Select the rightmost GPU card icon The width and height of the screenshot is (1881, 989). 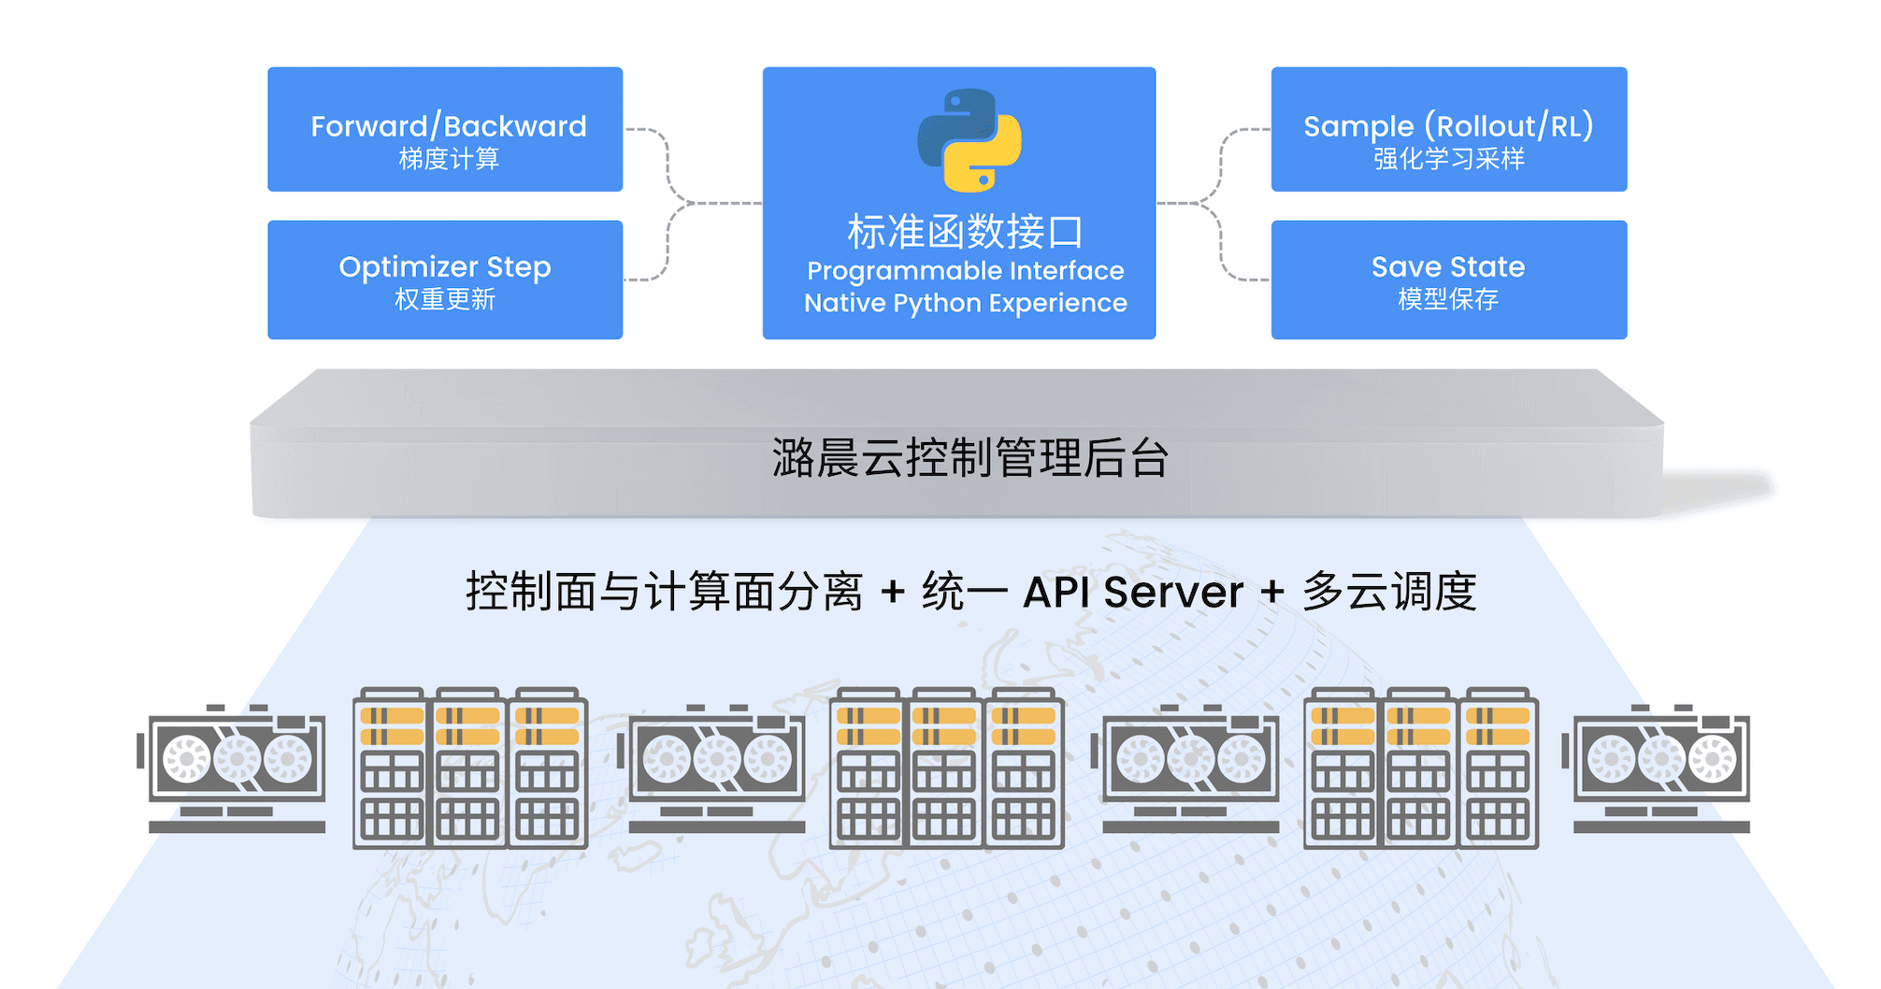[1660, 767]
